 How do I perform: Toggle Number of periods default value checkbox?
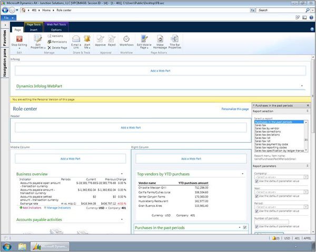[256, 226]
